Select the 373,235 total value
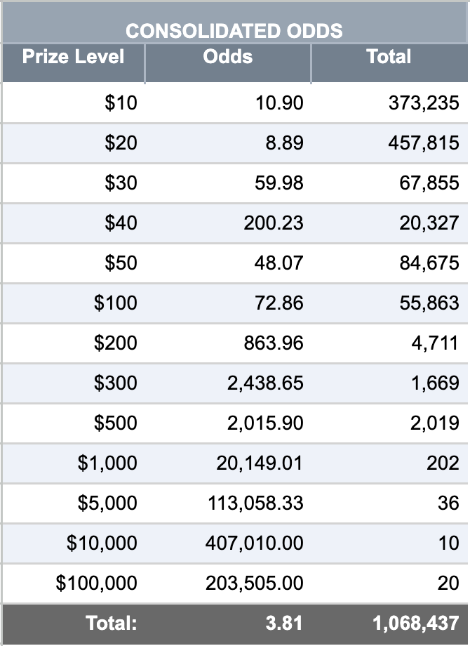This screenshot has width=470, height=646. pos(424,103)
